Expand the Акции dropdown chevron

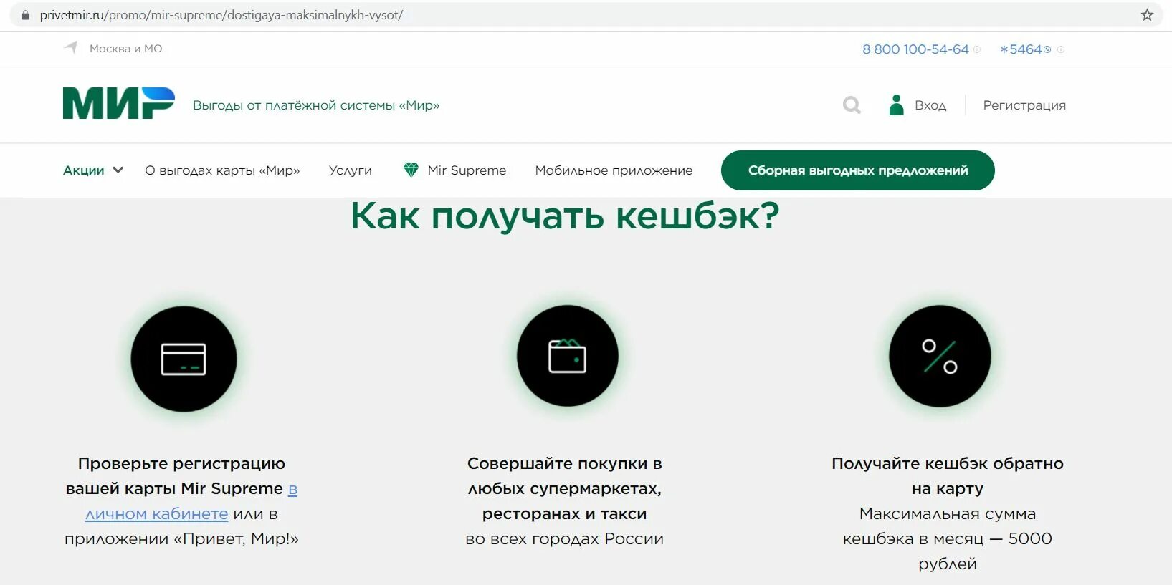tap(118, 170)
